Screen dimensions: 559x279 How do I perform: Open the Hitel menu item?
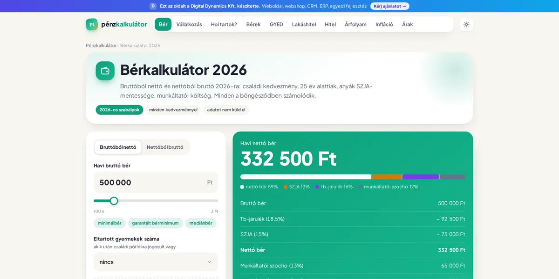pos(330,25)
